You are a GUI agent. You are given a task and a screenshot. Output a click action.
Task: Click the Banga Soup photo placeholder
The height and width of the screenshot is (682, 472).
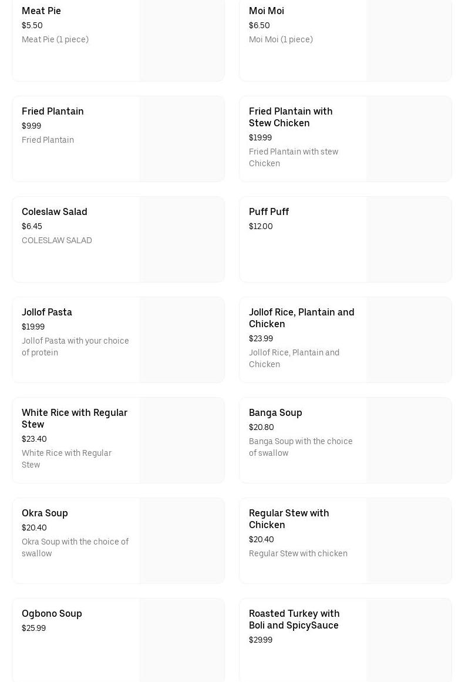click(409, 441)
